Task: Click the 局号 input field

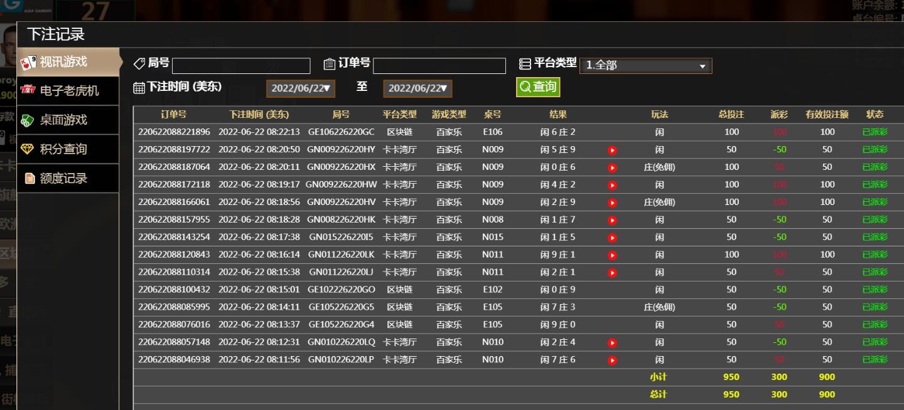Action: (241, 66)
